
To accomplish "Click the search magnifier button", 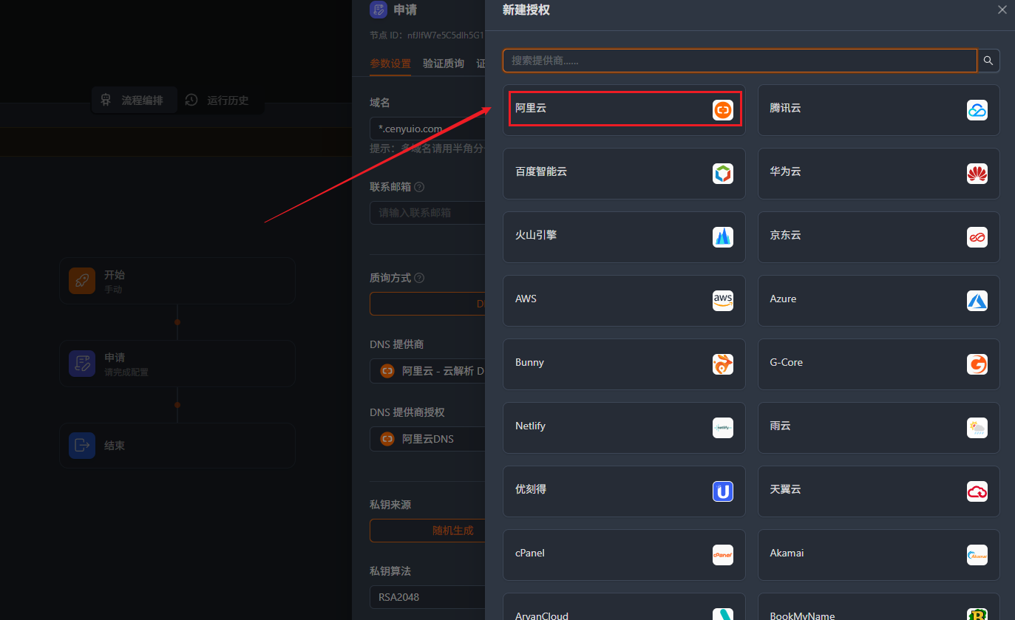I will click(x=988, y=61).
